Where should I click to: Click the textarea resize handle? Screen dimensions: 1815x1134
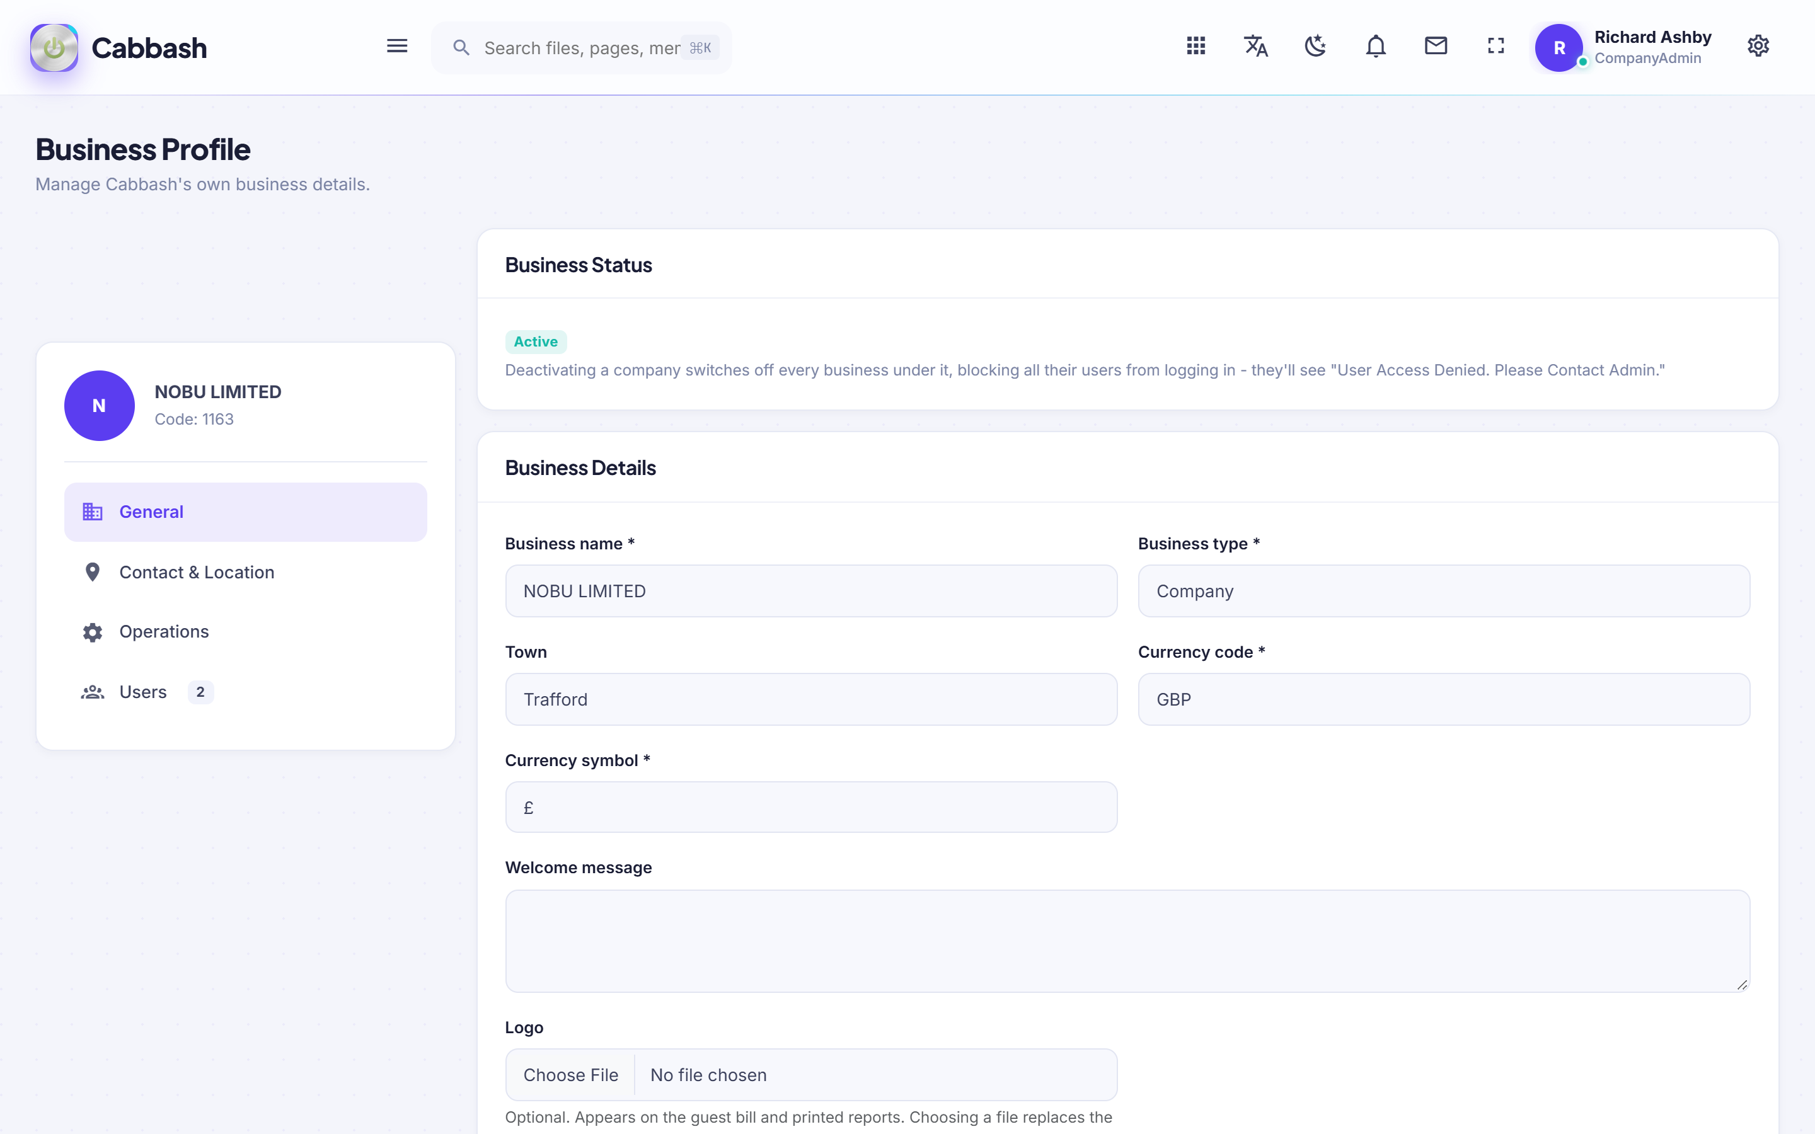(x=1741, y=985)
